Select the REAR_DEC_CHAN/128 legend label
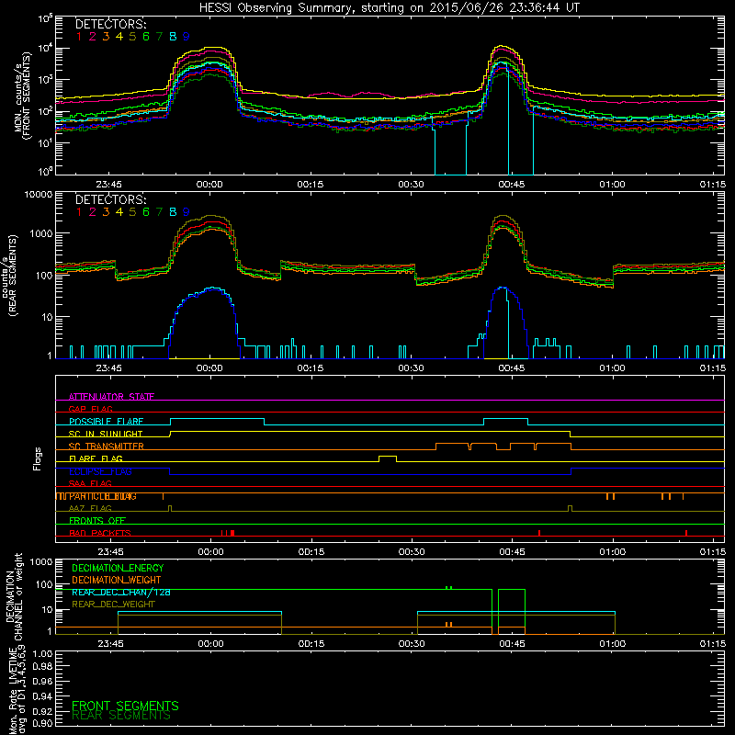This screenshot has height=735, width=735. coord(121,593)
